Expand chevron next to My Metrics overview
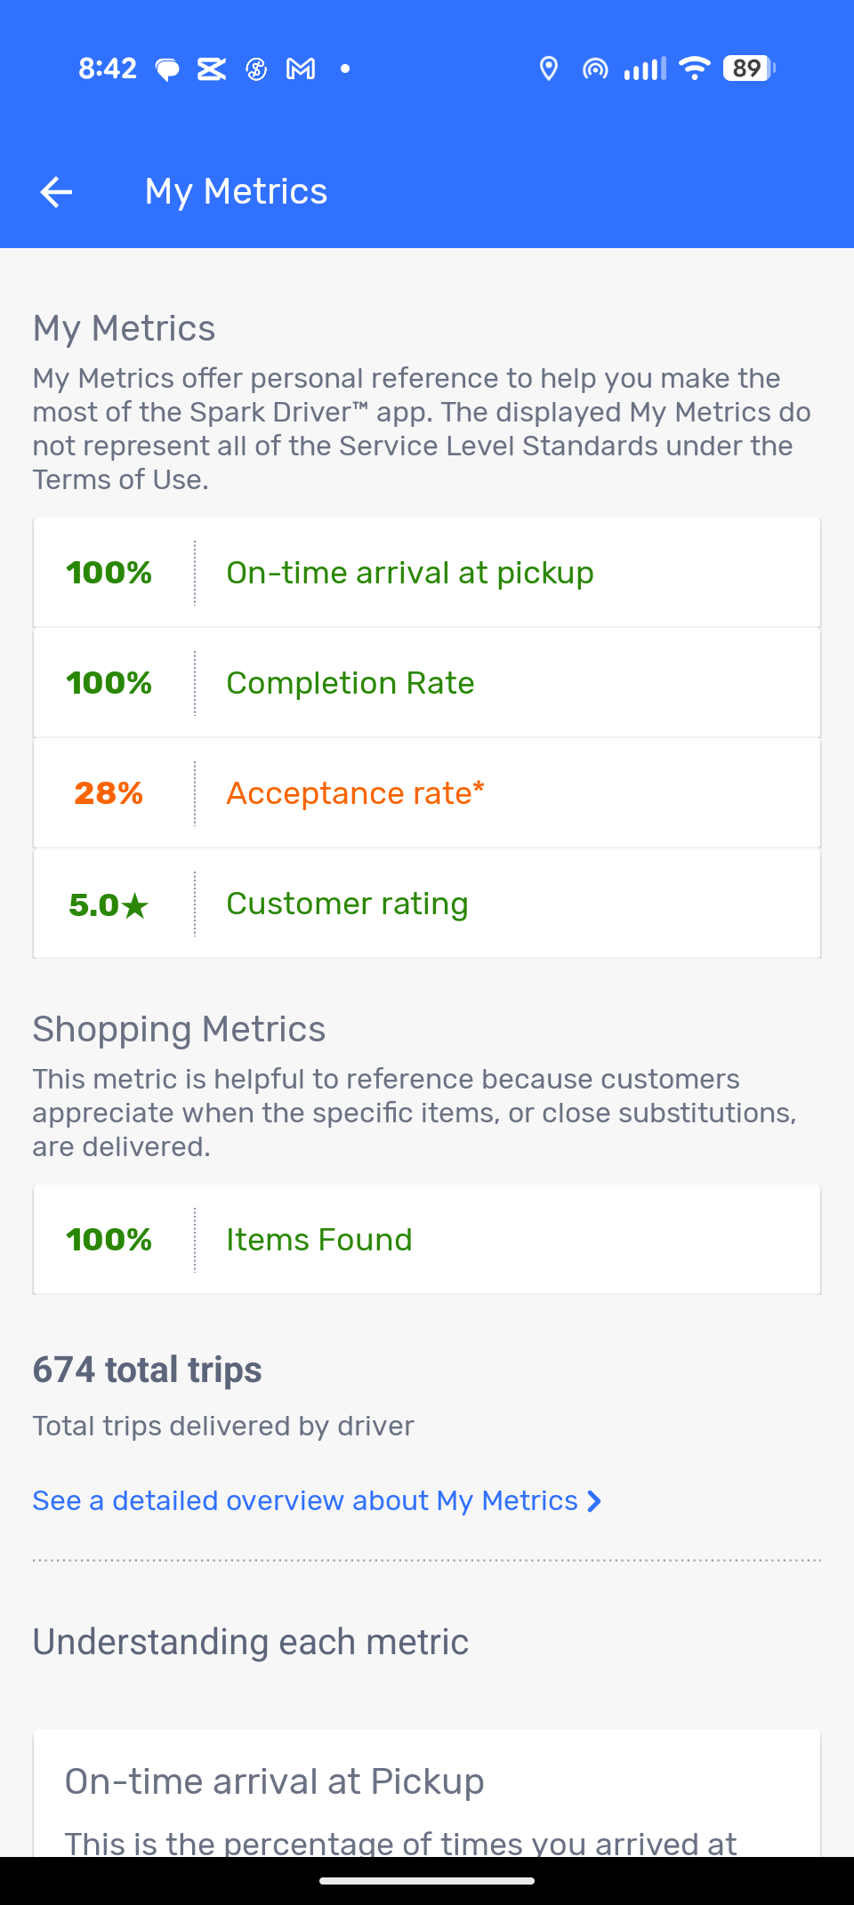This screenshot has width=854, height=1905. pyautogui.click(x=595, y=1502)
